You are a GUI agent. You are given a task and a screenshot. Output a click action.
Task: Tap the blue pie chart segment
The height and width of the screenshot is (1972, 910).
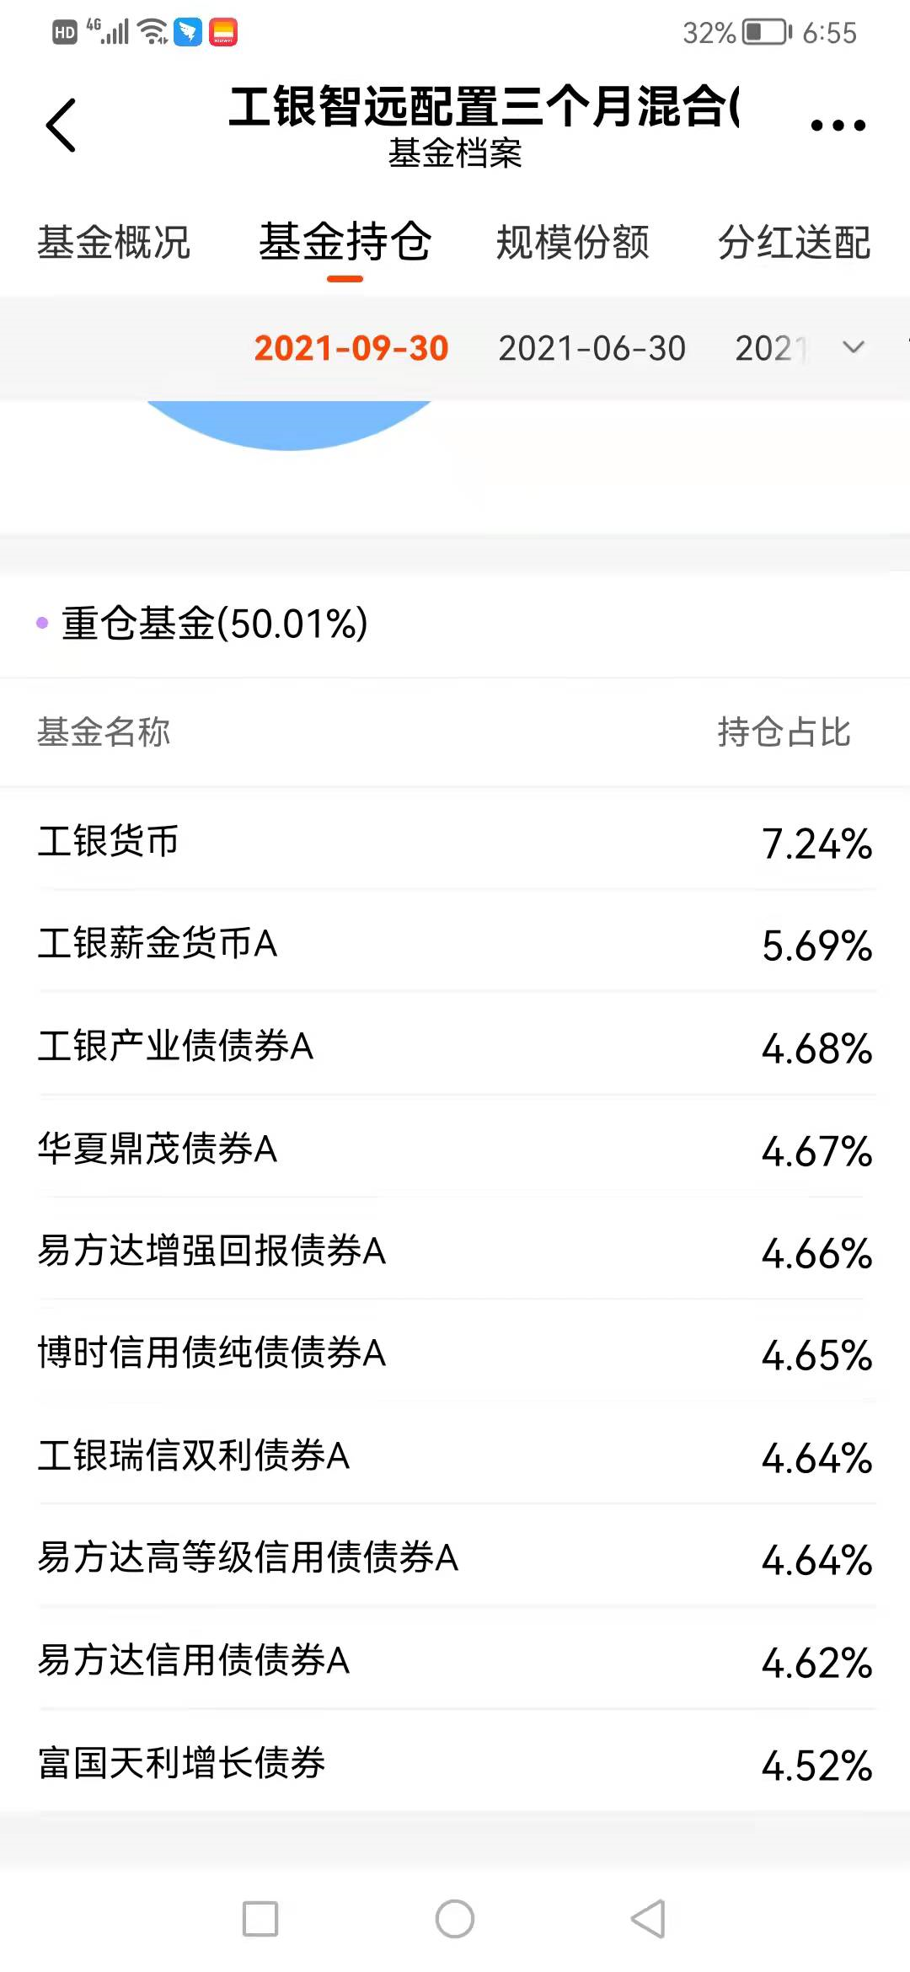(289, 425)
